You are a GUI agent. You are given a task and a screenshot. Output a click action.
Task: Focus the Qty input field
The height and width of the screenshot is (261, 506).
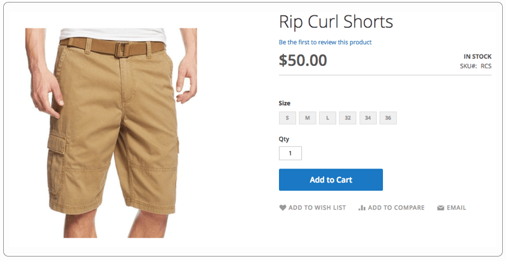290,153
